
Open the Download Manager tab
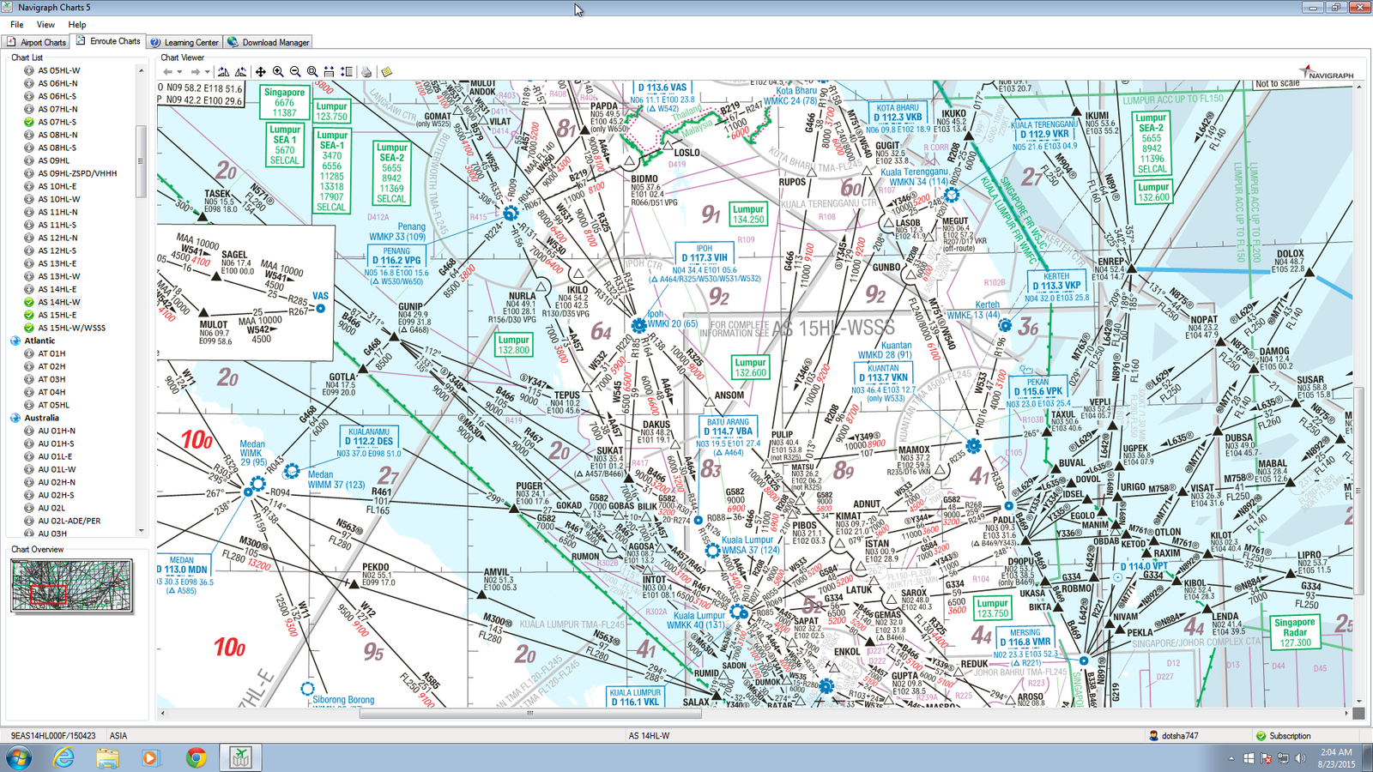[268, 42]
